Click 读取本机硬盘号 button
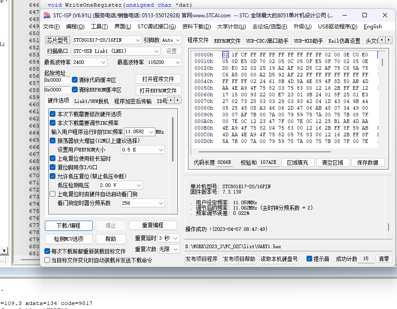 279,259
